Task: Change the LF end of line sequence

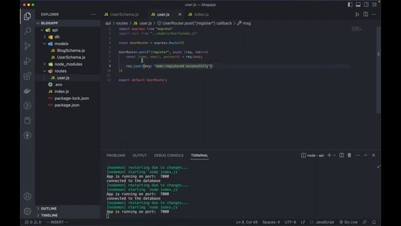Action: 303,222
